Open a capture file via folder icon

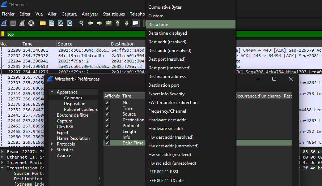pyautogui.click(x=43, y=23)
